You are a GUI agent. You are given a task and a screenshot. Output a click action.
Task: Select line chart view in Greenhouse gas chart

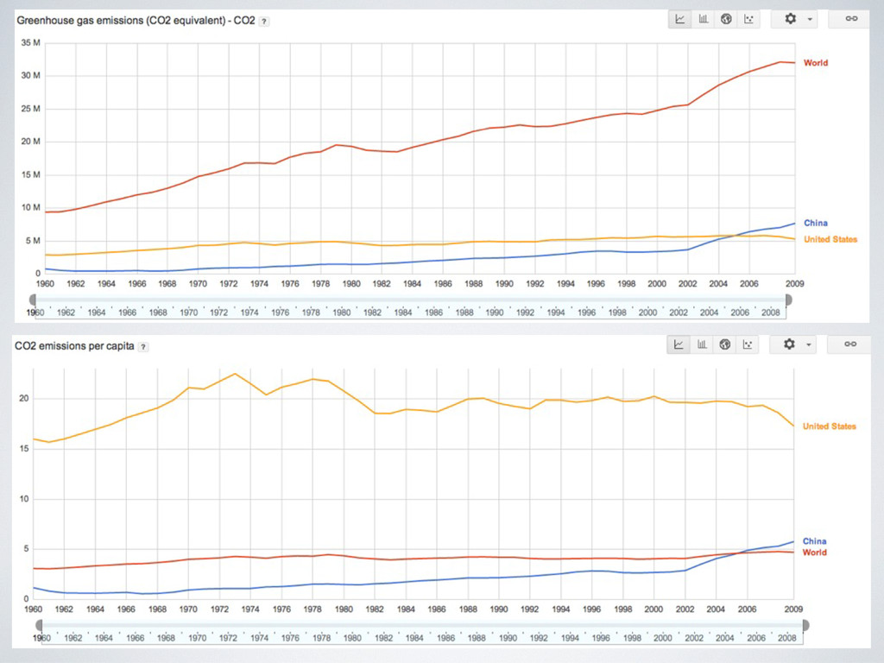click(680, 19)
